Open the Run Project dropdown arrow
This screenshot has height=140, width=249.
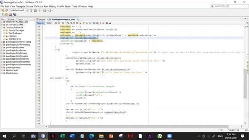(42, 10)
